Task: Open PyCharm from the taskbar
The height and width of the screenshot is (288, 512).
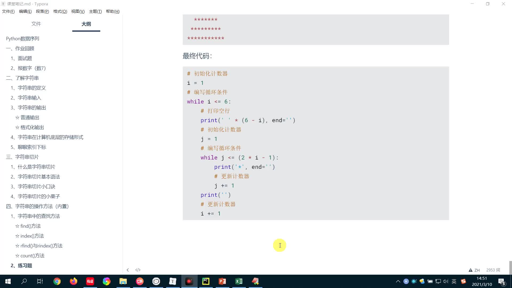Action: pos(206,281)
